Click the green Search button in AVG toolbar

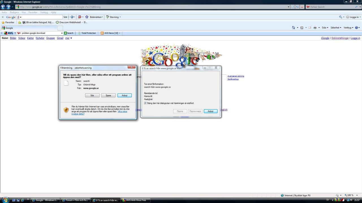click(69, 33)
